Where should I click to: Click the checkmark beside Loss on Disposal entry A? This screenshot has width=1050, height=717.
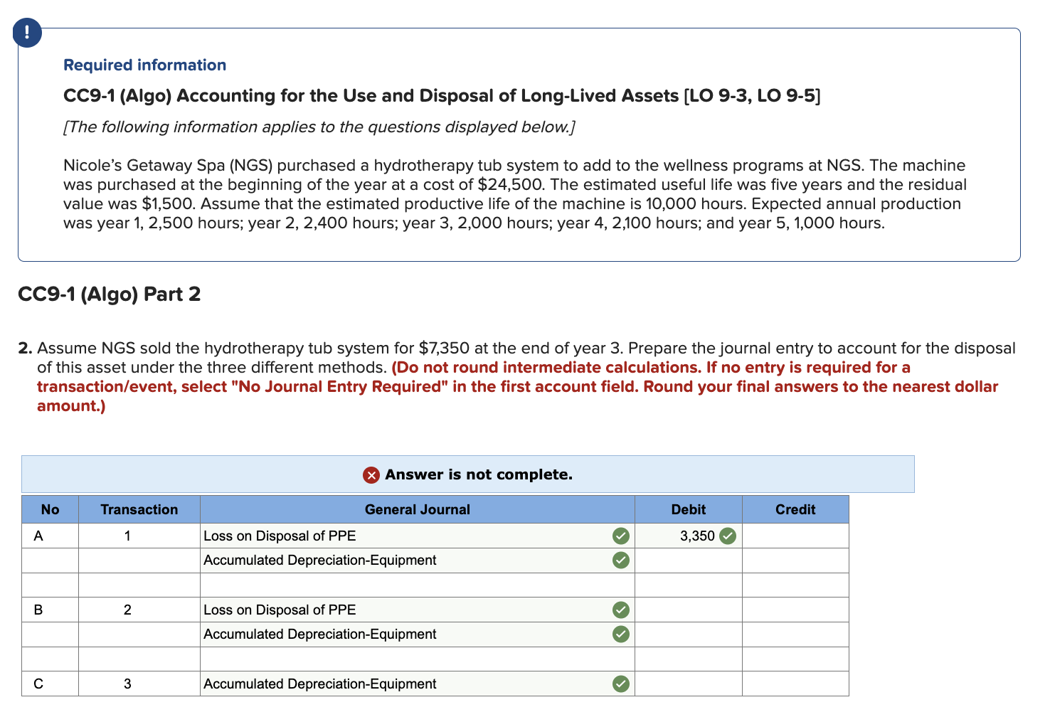[620, 536]
